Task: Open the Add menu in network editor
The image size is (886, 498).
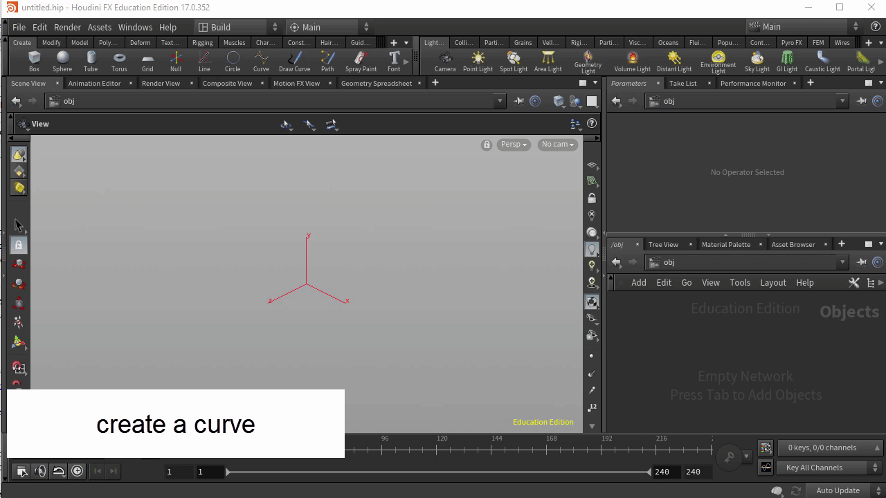Action: pyautogui.click(x=638, y=282)
